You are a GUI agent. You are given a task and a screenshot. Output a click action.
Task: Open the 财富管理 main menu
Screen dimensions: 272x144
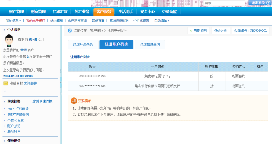[x=38, y=12]
